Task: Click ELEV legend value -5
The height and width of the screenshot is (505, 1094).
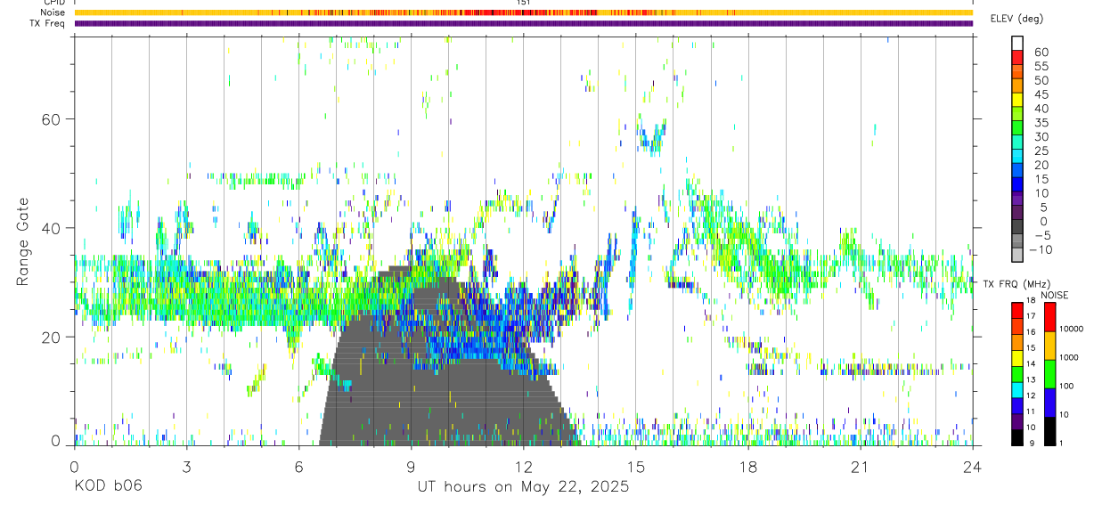Action: click(x=1041, y=236)
